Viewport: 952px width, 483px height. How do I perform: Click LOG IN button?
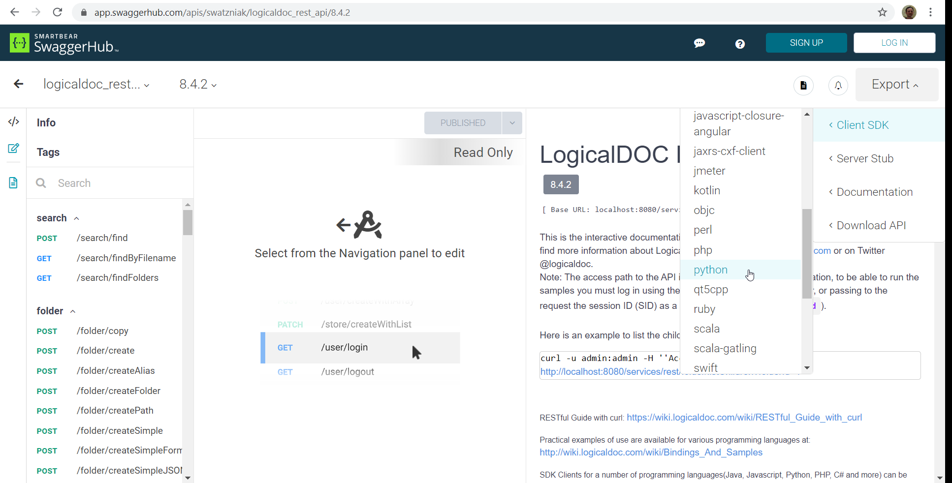click(894, 43)
